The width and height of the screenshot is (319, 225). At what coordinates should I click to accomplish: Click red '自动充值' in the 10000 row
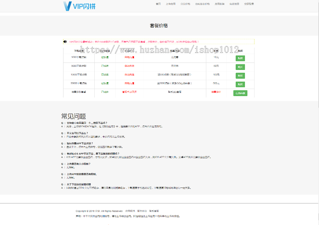coord(129,75)
